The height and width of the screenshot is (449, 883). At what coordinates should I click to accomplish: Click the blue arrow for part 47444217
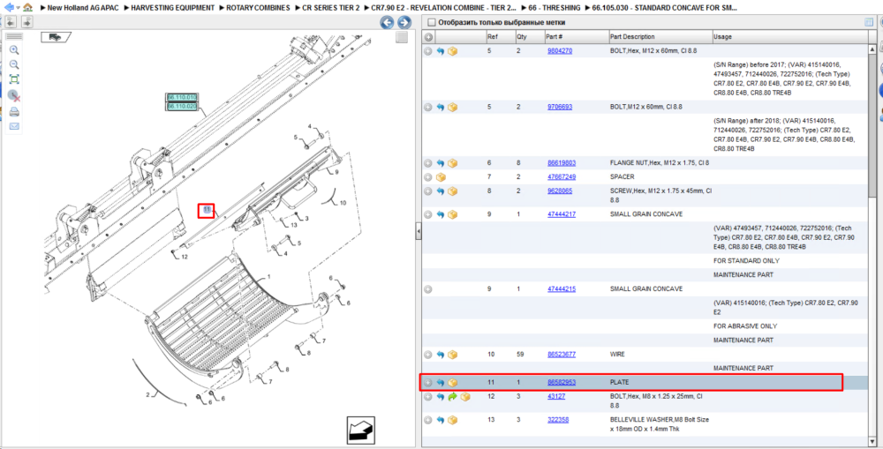point(441,214)
